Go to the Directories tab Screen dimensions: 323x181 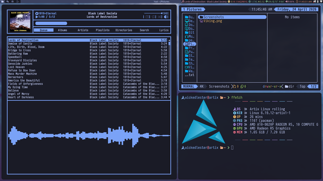click(124, 30)
